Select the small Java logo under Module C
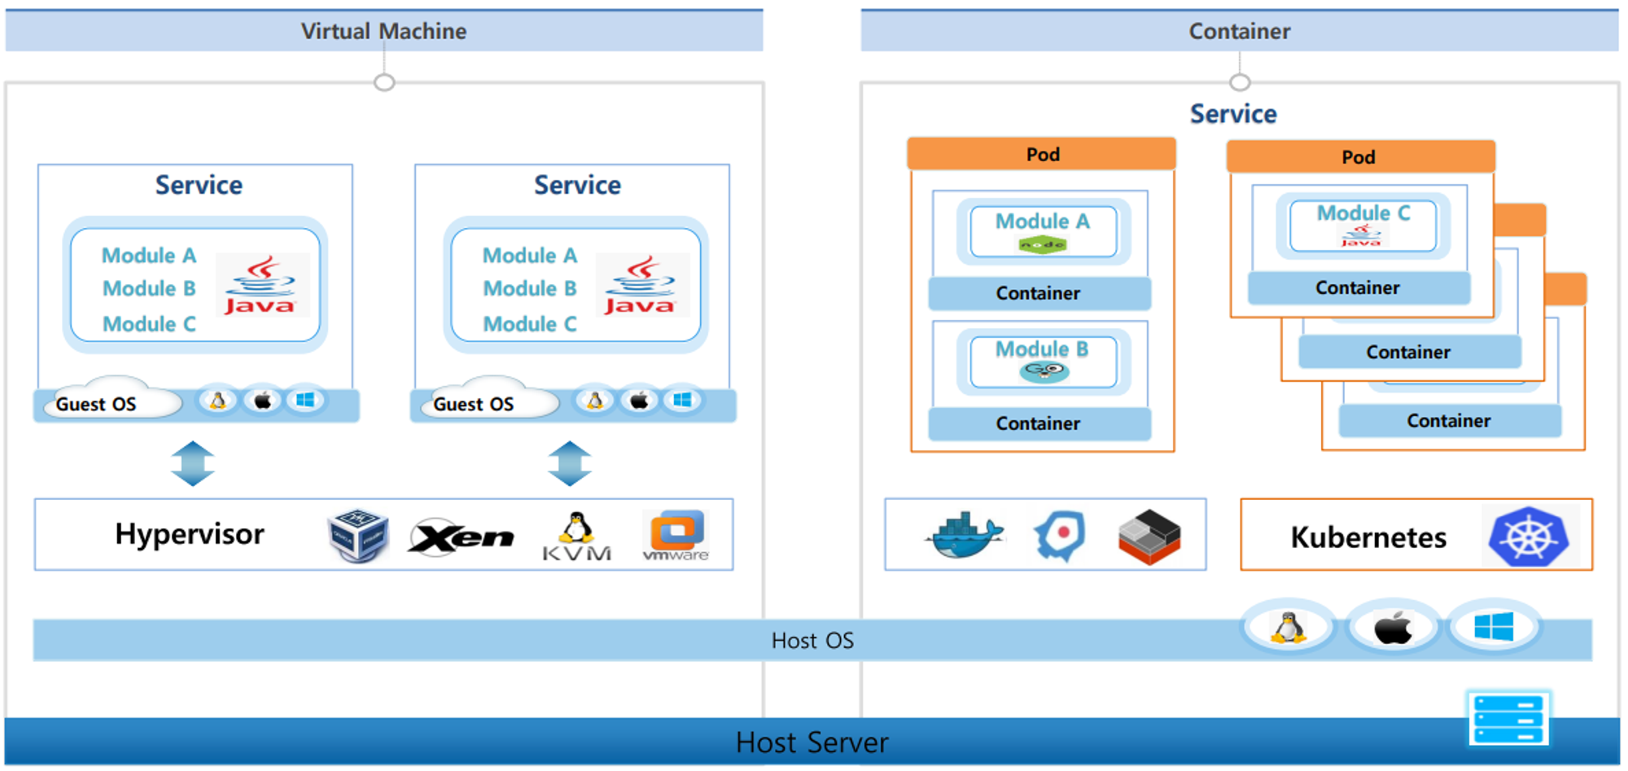 click(1361, 236)
